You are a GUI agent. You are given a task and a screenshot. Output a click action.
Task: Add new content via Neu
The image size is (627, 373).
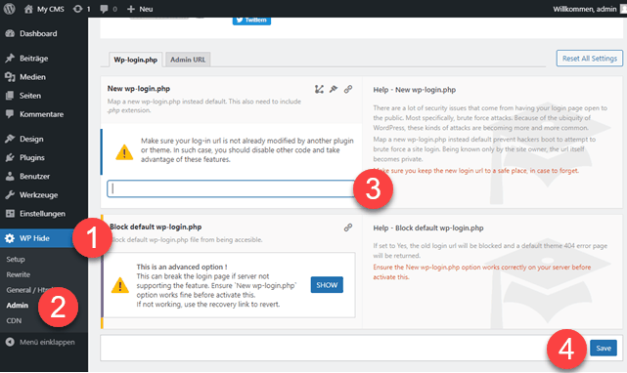(140, 9)
